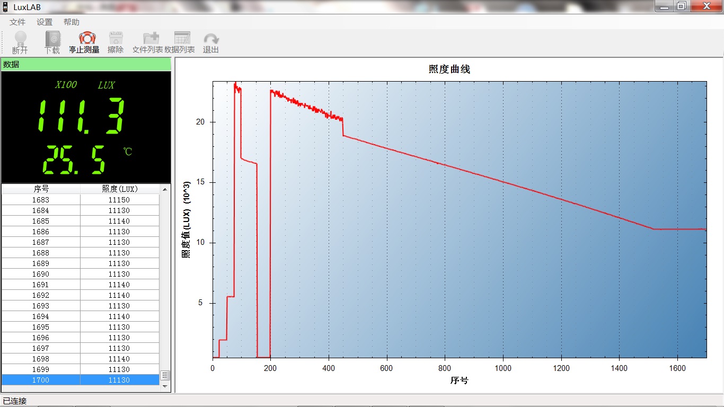This screenshot has height=407, width=724.
Task: Click the 数据 panel header
Action: point(86,64)
